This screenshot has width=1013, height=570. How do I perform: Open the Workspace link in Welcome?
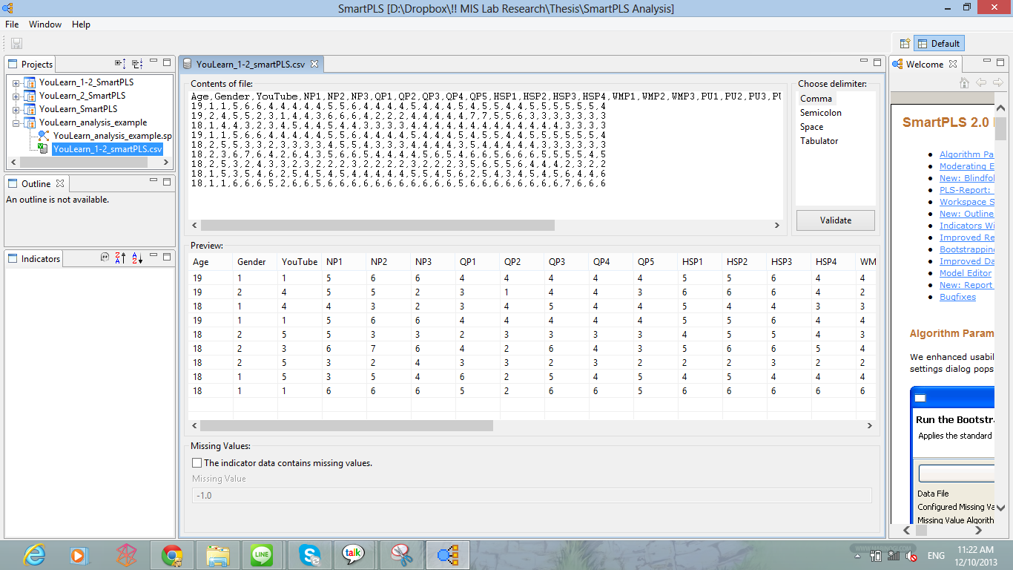(967, 202)
